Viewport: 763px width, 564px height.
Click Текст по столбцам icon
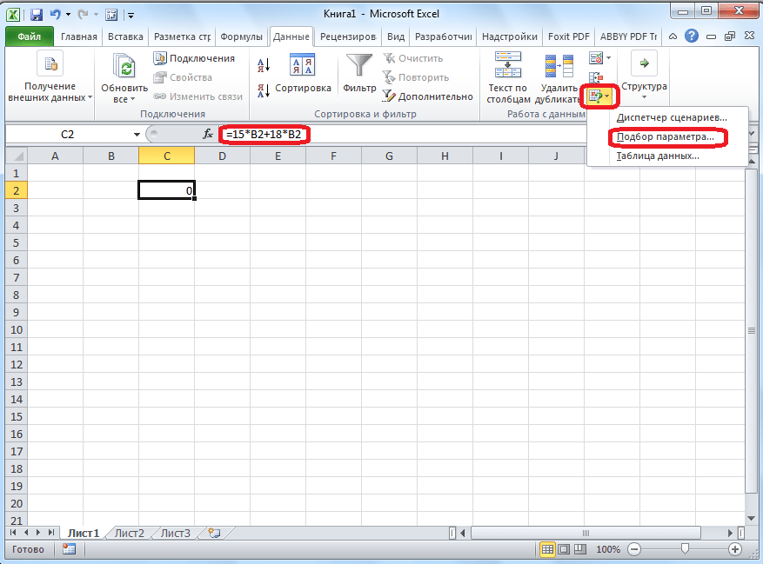[508, 64]
